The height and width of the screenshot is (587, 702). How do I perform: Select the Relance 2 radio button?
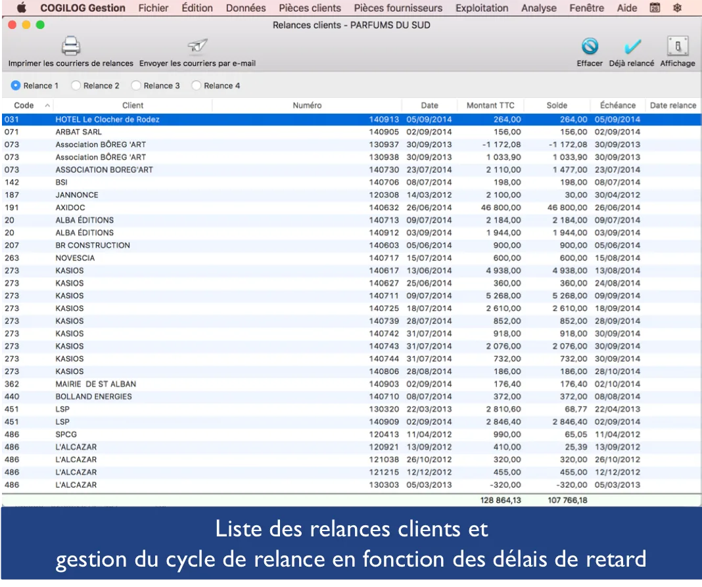click(76, 85)
